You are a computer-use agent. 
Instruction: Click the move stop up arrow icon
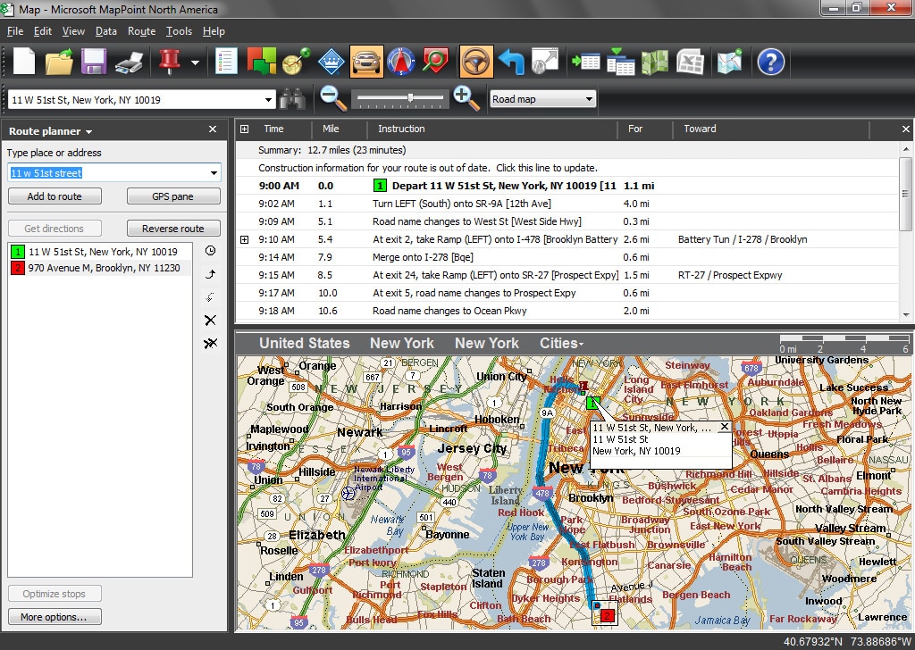[211, 274]
